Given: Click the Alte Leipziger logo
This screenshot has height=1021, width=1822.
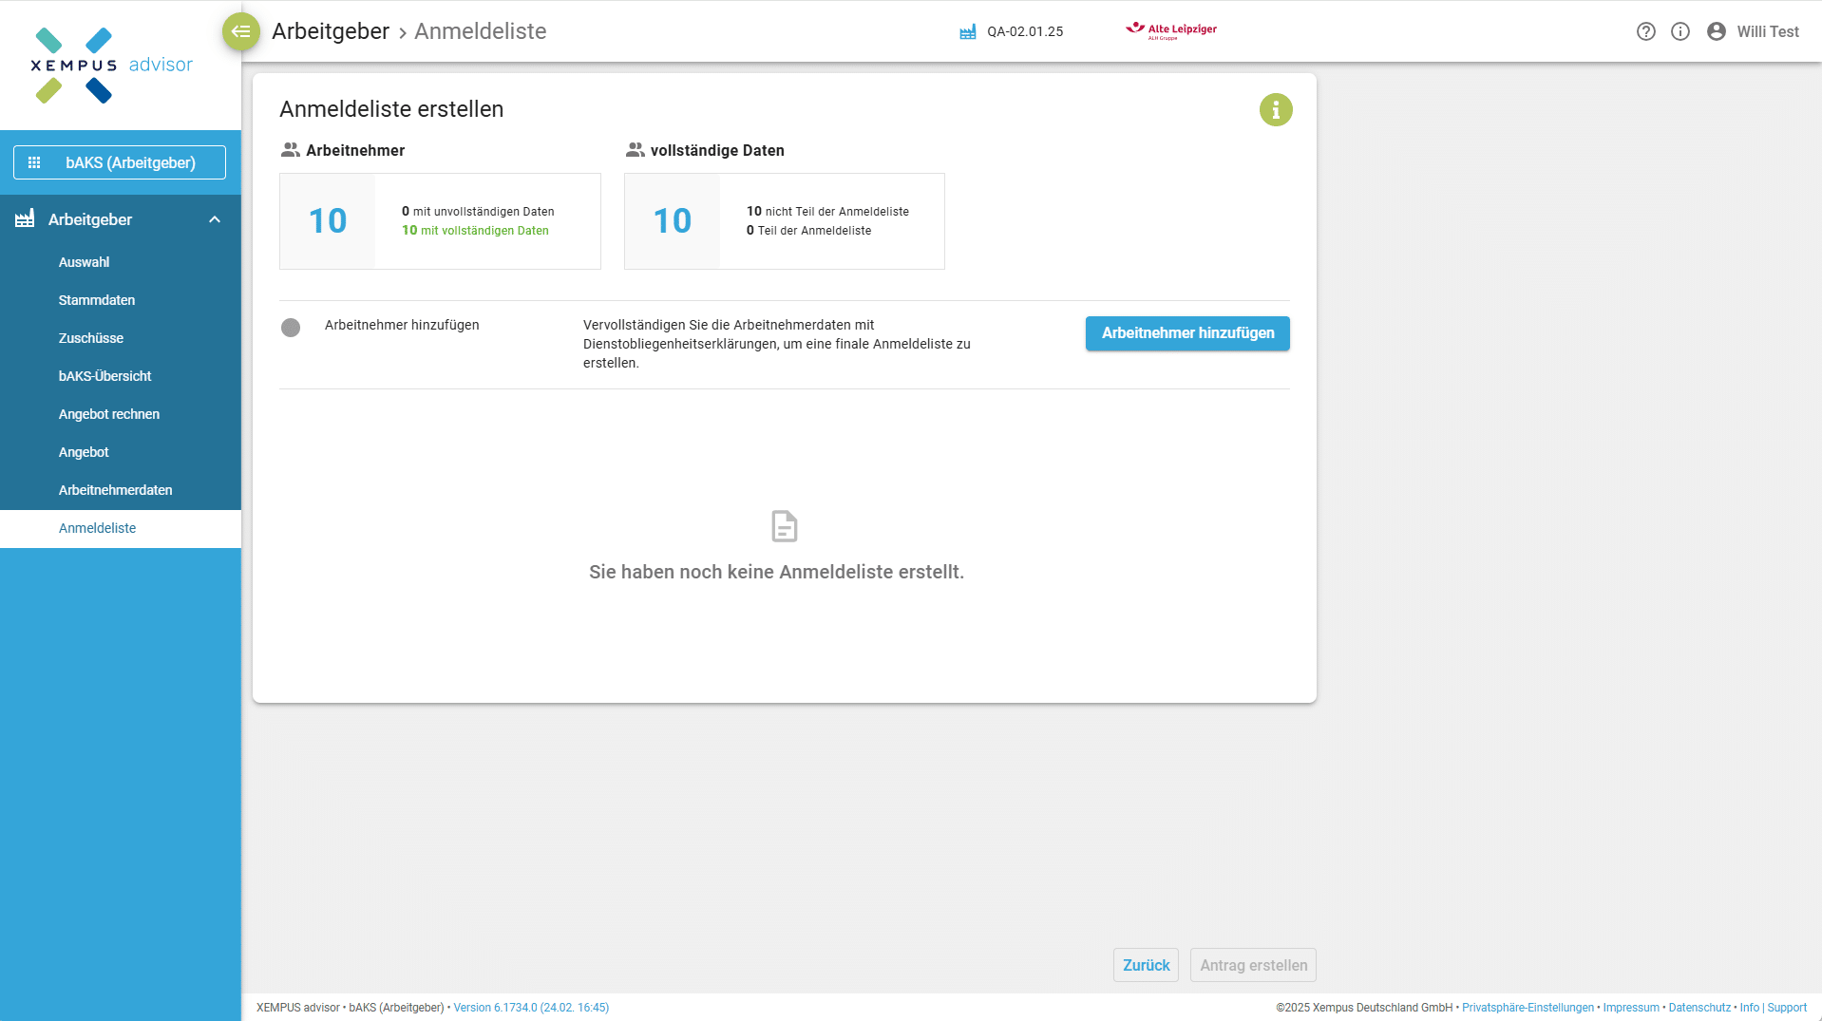Looking at the screenshot, I should coord(1170,31).
